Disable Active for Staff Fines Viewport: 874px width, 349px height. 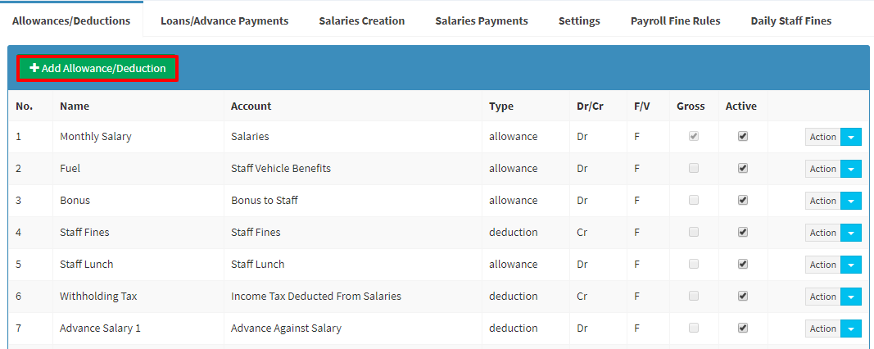pyautogui.click(x=742, y=232)
